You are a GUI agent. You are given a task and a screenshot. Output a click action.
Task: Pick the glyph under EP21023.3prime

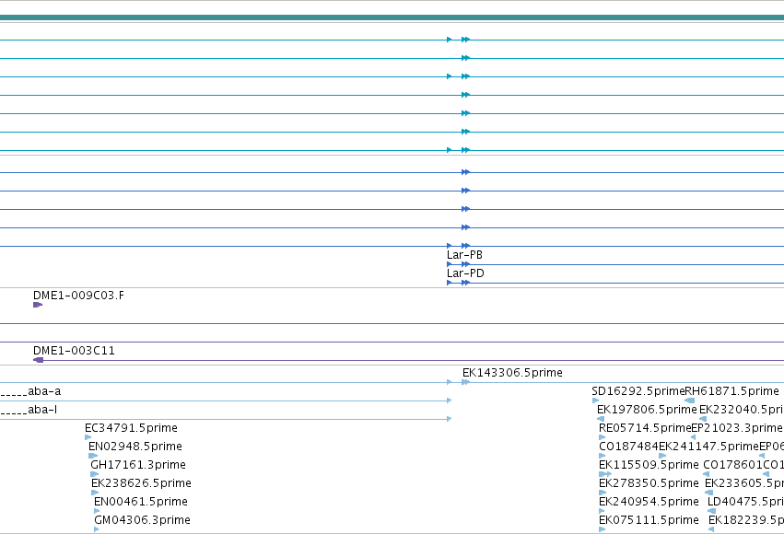pyautogui.click(x=693, y=437)
